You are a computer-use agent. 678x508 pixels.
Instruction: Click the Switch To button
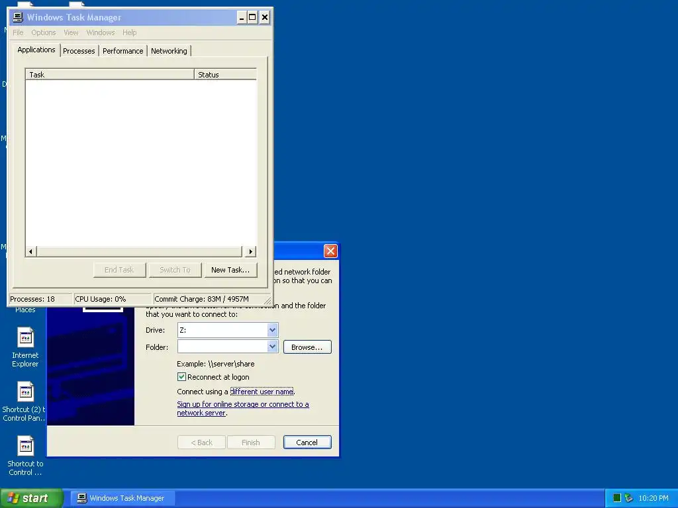[x=175, y=270]
